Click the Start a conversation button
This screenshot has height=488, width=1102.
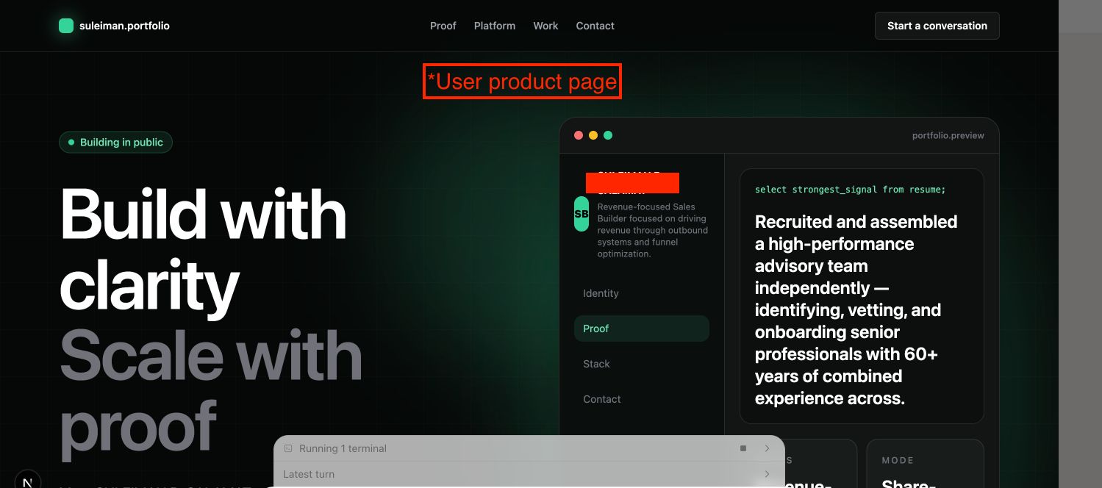(x=937, y=26)
